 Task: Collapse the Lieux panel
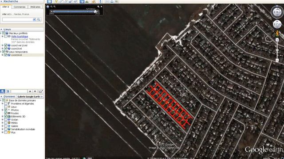click(1, 30)
